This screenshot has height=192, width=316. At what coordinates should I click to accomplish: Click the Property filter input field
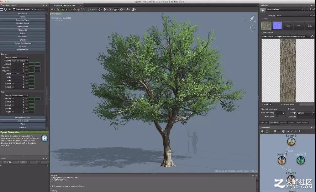(40, 9)
